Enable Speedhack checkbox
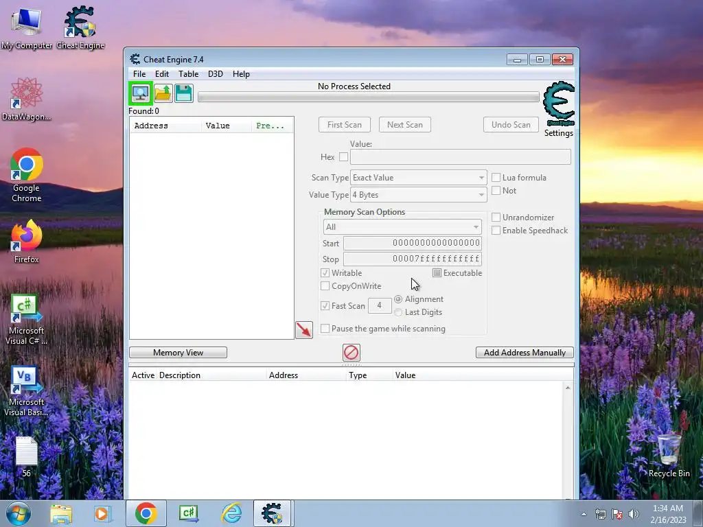Viewport: 703px width, 527px height. (496, 231)
